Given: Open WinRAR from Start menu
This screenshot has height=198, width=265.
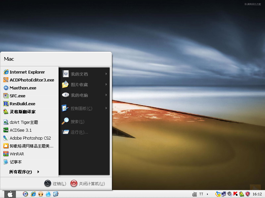Looking at the screenshot, I should (29, 154).
